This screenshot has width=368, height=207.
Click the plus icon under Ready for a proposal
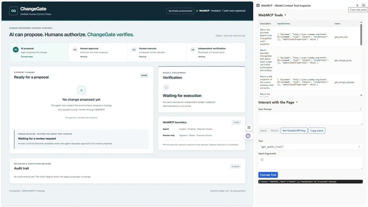coord(81,90)
